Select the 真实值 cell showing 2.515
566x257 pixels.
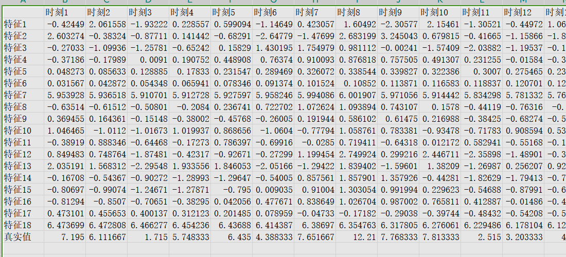pos(482,237)
